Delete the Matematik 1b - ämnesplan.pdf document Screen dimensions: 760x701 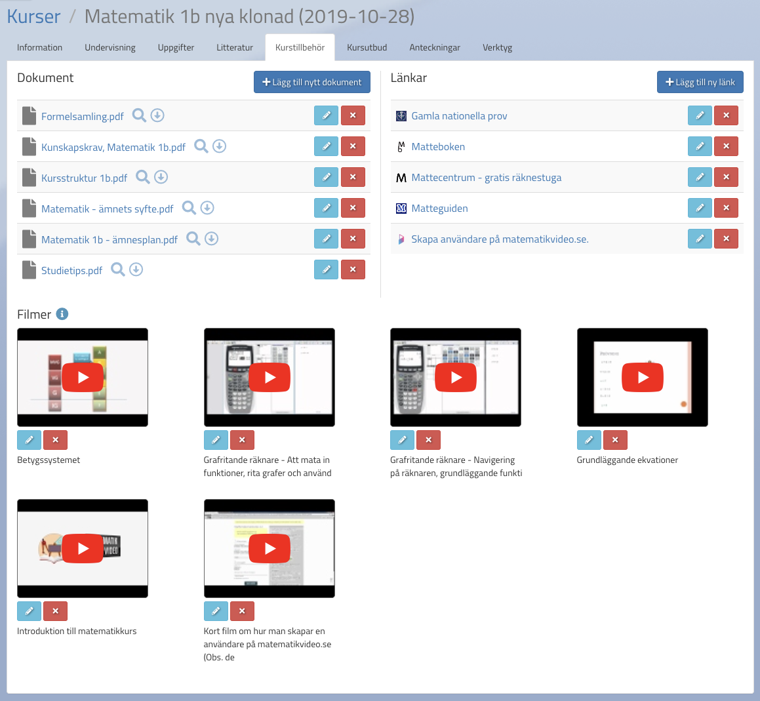353,239
